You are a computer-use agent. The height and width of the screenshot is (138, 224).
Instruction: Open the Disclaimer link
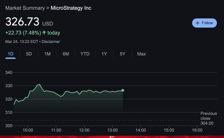click(x=51, y=42)
